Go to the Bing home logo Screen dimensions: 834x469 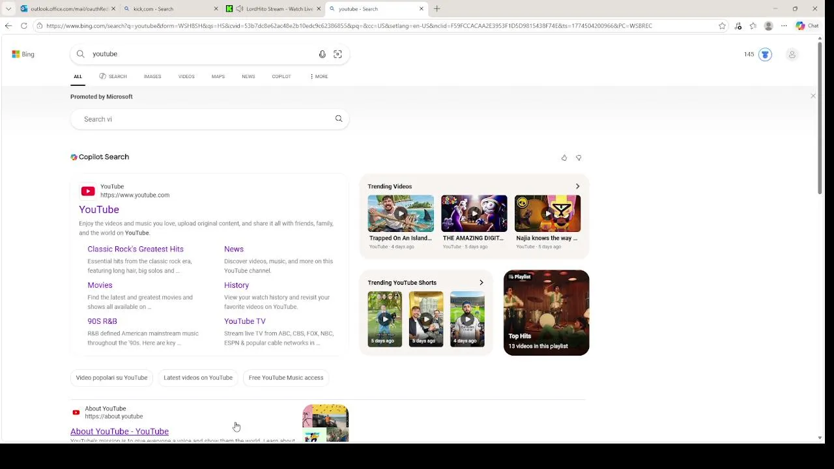pos(23,54)
